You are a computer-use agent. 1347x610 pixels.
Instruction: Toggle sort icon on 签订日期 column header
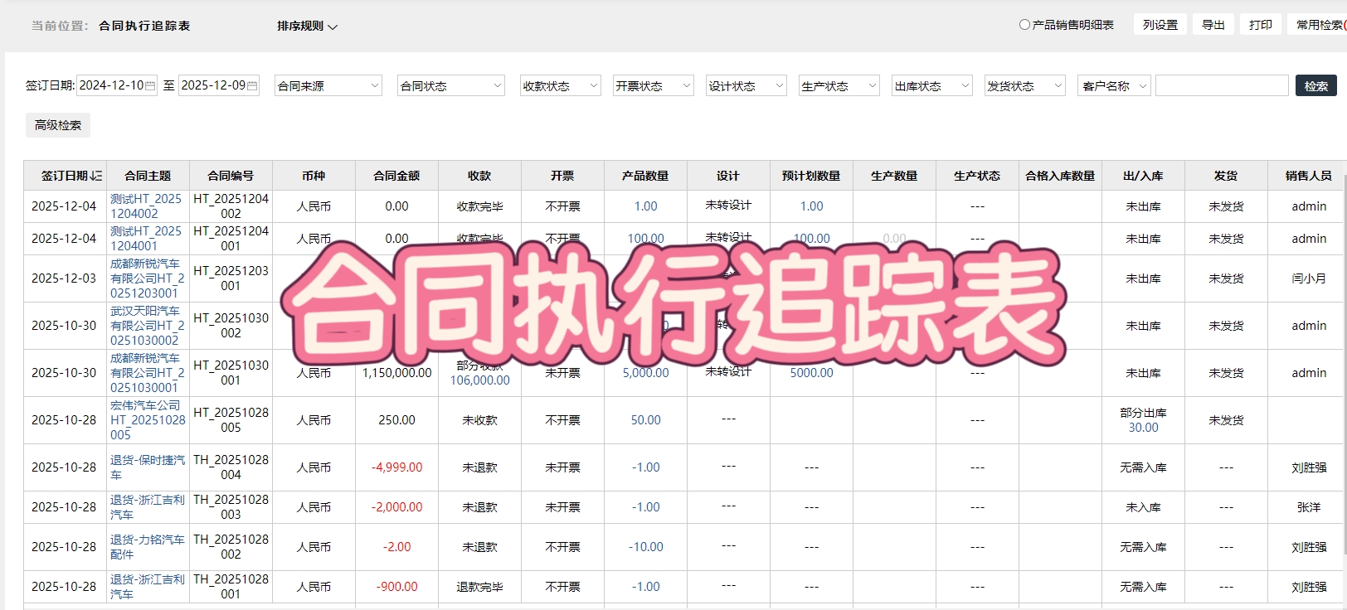96,176
